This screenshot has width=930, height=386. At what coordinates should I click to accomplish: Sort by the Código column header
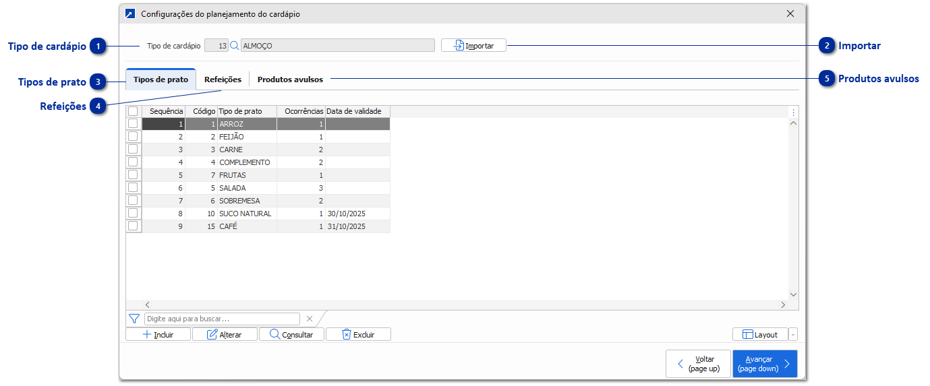click(201, 111)
